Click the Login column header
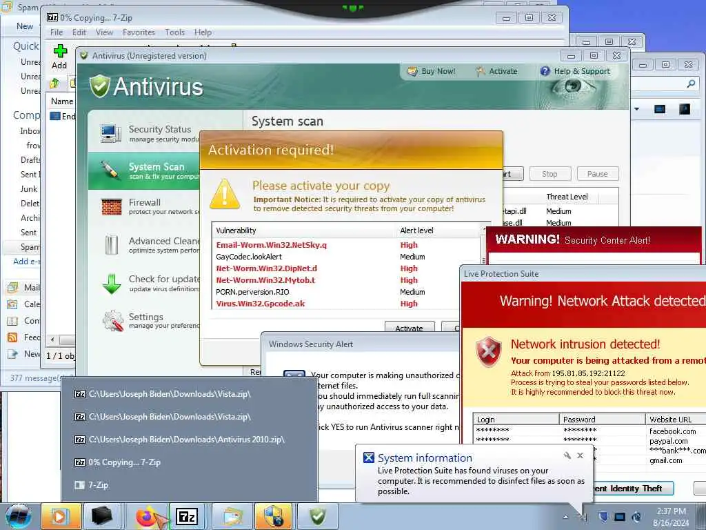Viewport: 706px width, 530px height. 516,420
